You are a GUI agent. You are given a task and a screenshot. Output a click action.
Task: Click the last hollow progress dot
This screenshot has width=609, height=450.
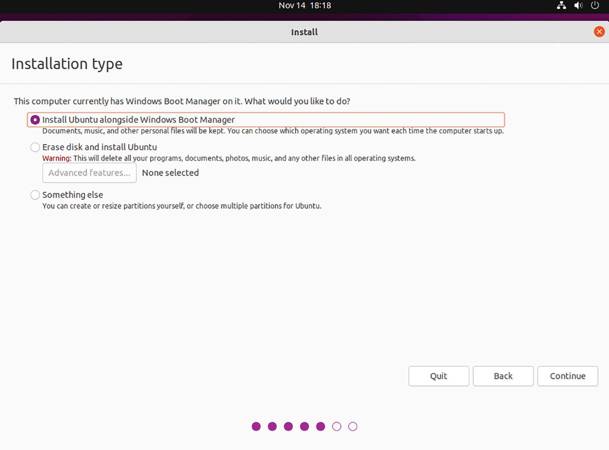(353, 426)
